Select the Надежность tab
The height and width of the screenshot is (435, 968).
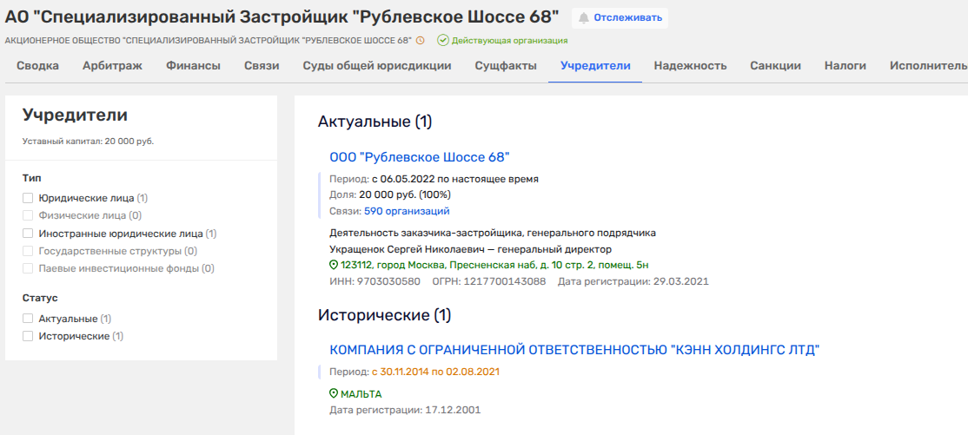[690, 65]
